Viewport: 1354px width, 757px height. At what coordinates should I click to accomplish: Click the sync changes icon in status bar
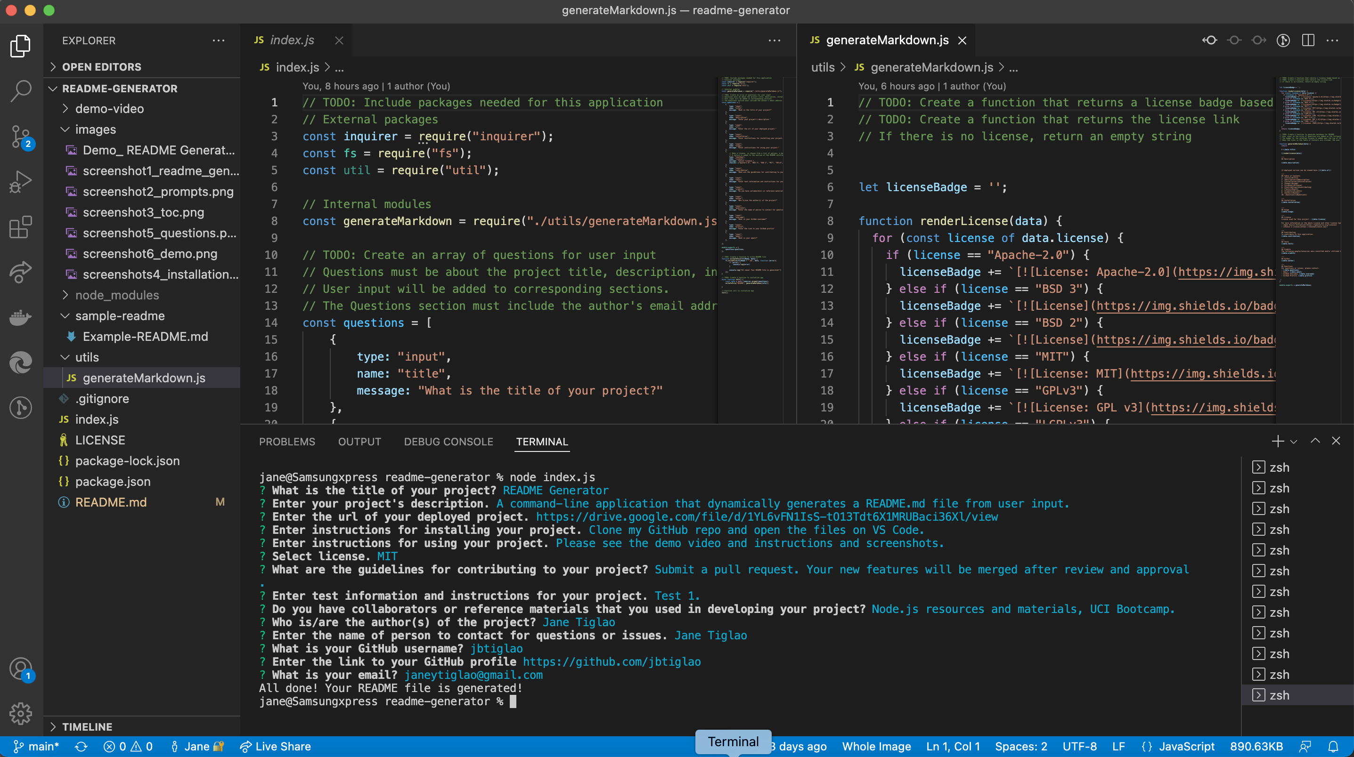[x=81, y=747]
